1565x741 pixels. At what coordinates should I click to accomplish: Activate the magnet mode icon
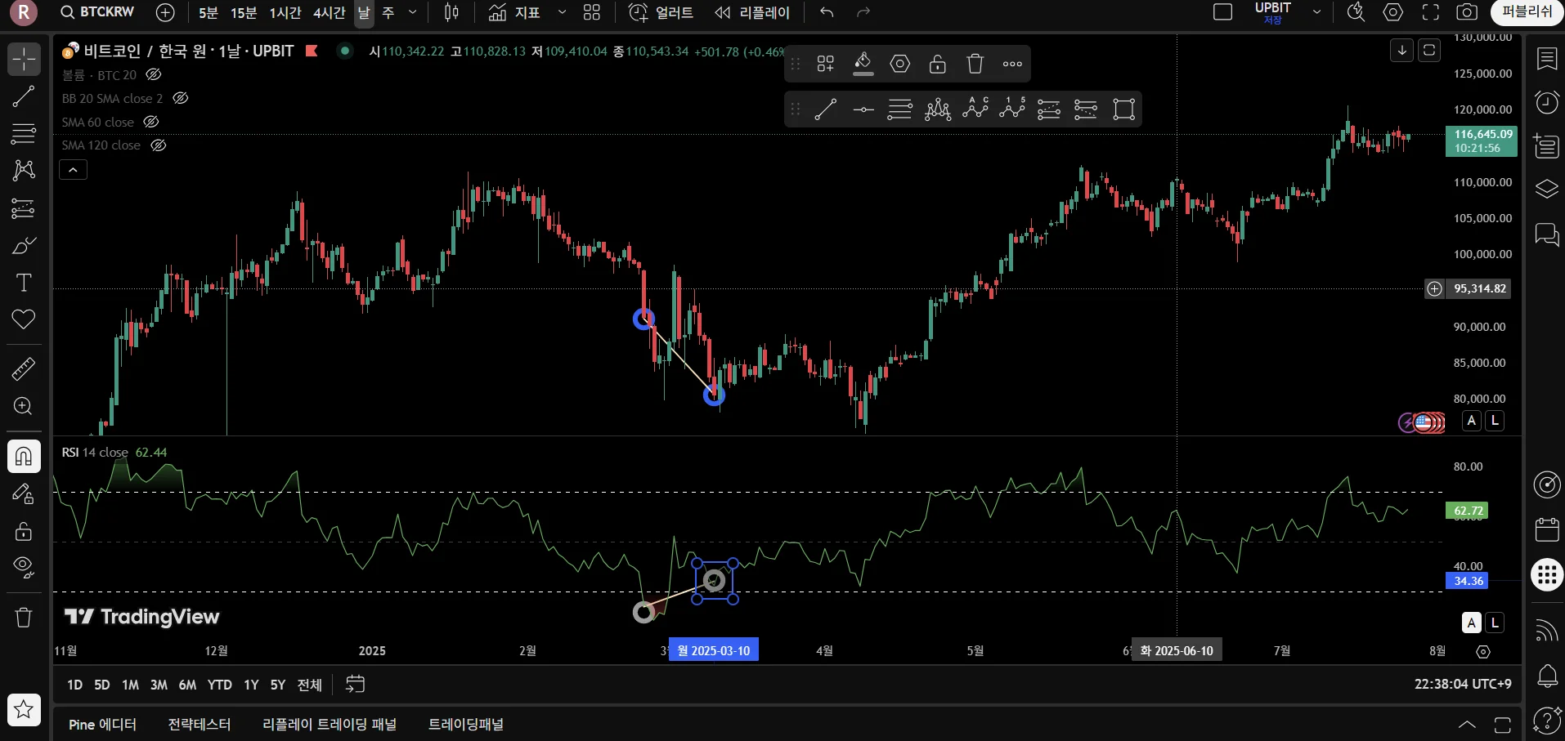(x=24, y=456)
